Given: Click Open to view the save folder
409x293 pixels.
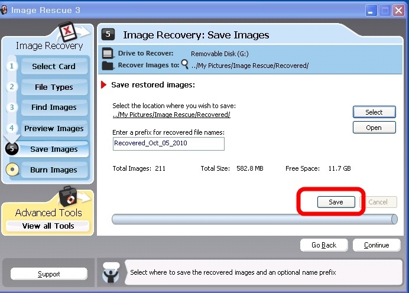Looking at the screenshot, I should tap(374, 128).
